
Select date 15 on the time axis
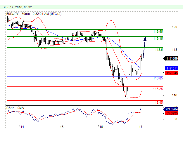click(x=61, y=127)
